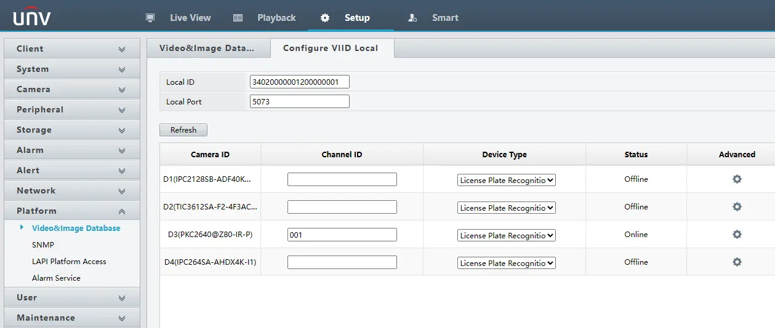Screen dimensions: 775x328
Task: Switch to the Video&Image Data tab
Action: [x=207, y=48]
